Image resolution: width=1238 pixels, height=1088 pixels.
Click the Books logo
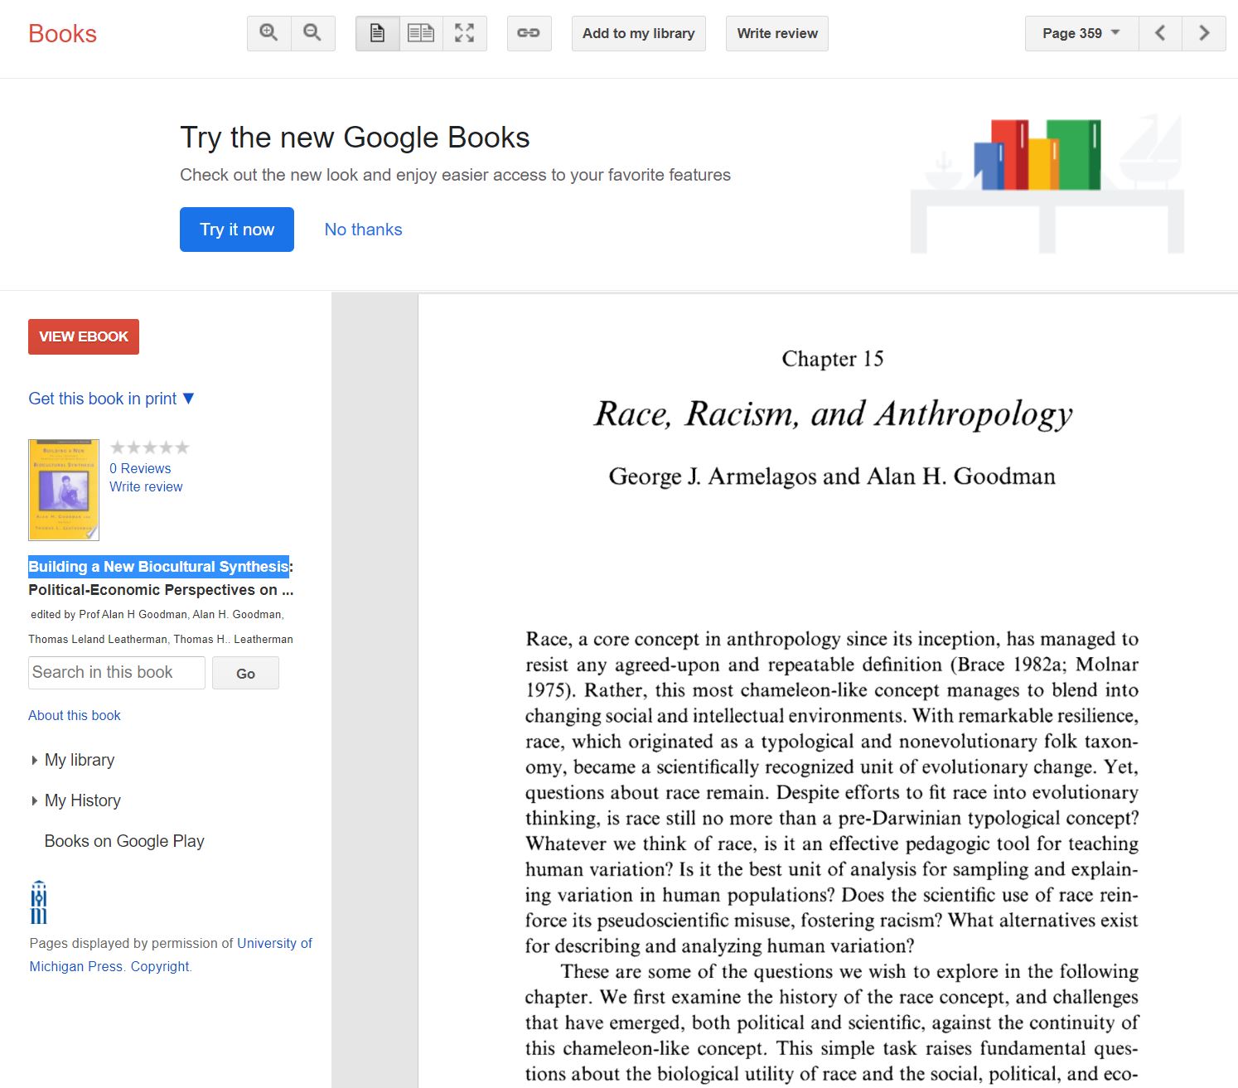(x=61, y=34)
